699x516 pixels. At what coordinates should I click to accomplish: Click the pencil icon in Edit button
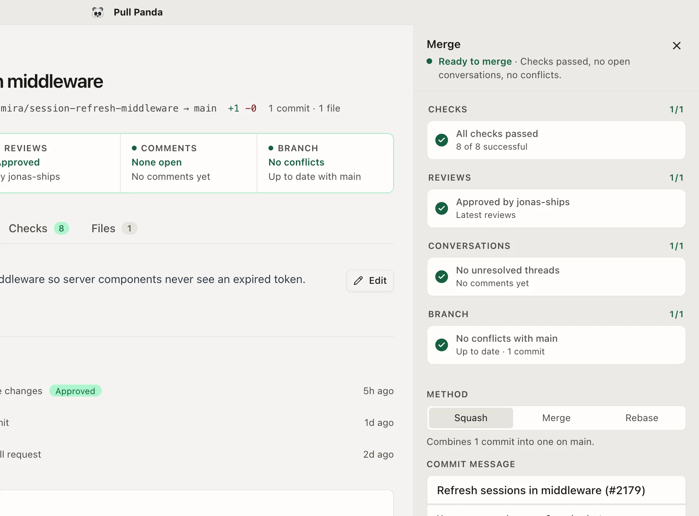(358, 281)
